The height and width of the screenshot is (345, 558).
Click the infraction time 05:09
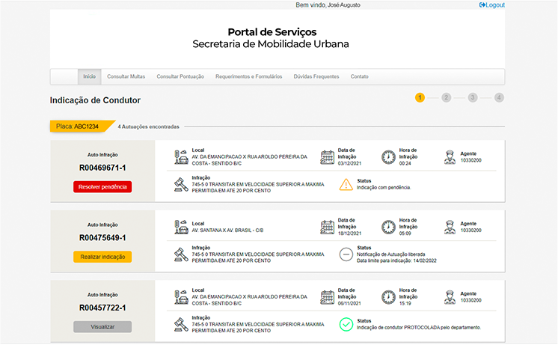(405, 233)
